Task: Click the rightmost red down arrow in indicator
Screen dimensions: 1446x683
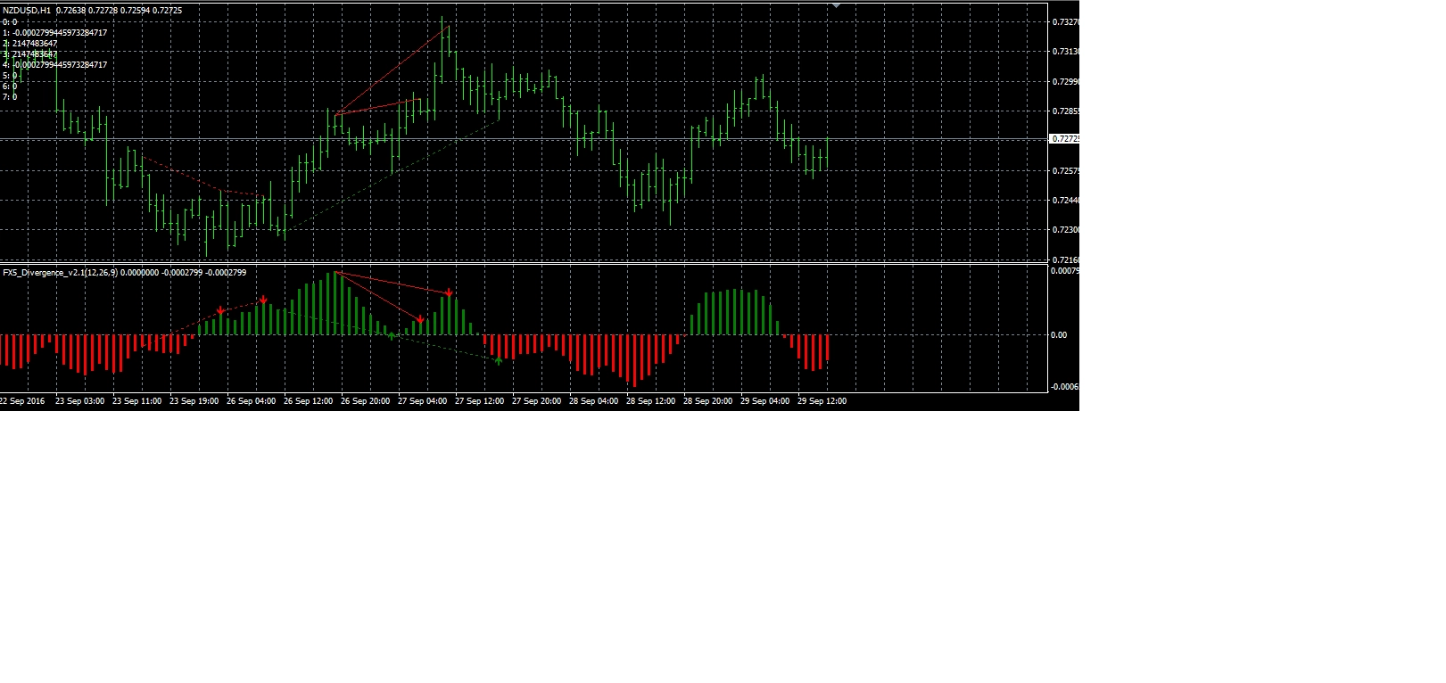Action: coord(449,292)
